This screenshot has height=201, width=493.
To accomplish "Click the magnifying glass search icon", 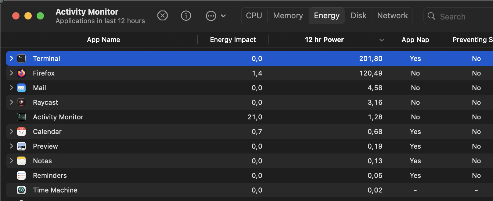I will click(x=431, y=16).
